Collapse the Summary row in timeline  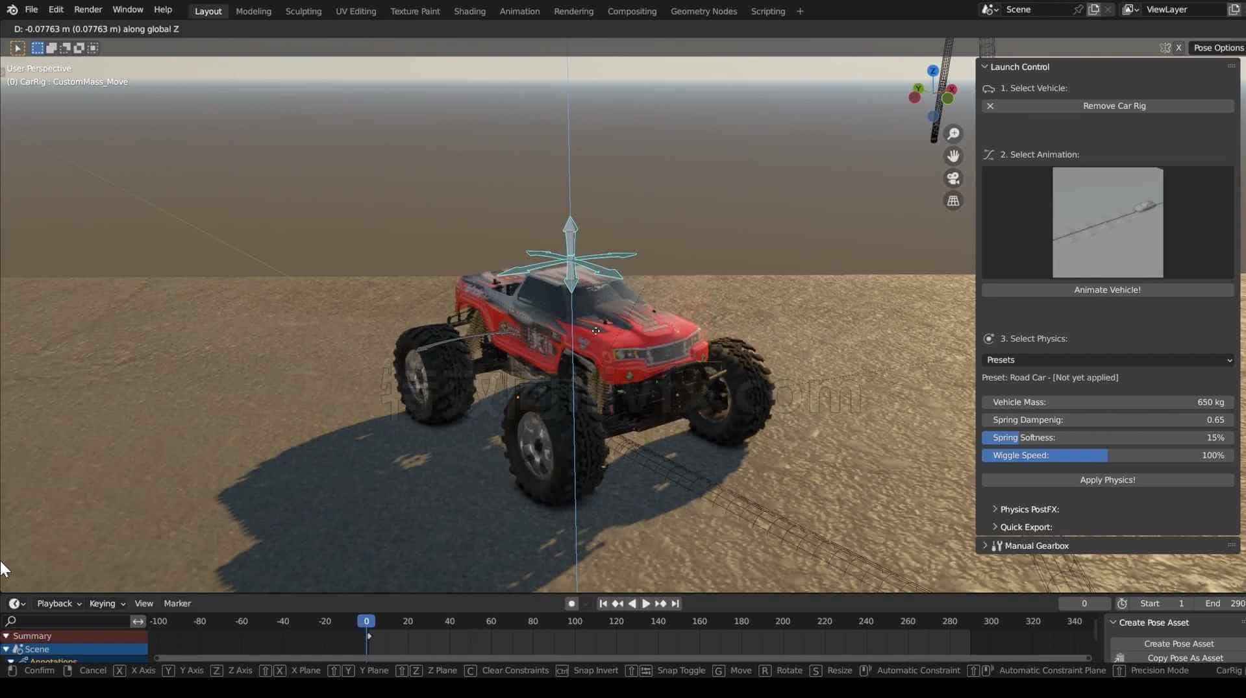[6, 636]
